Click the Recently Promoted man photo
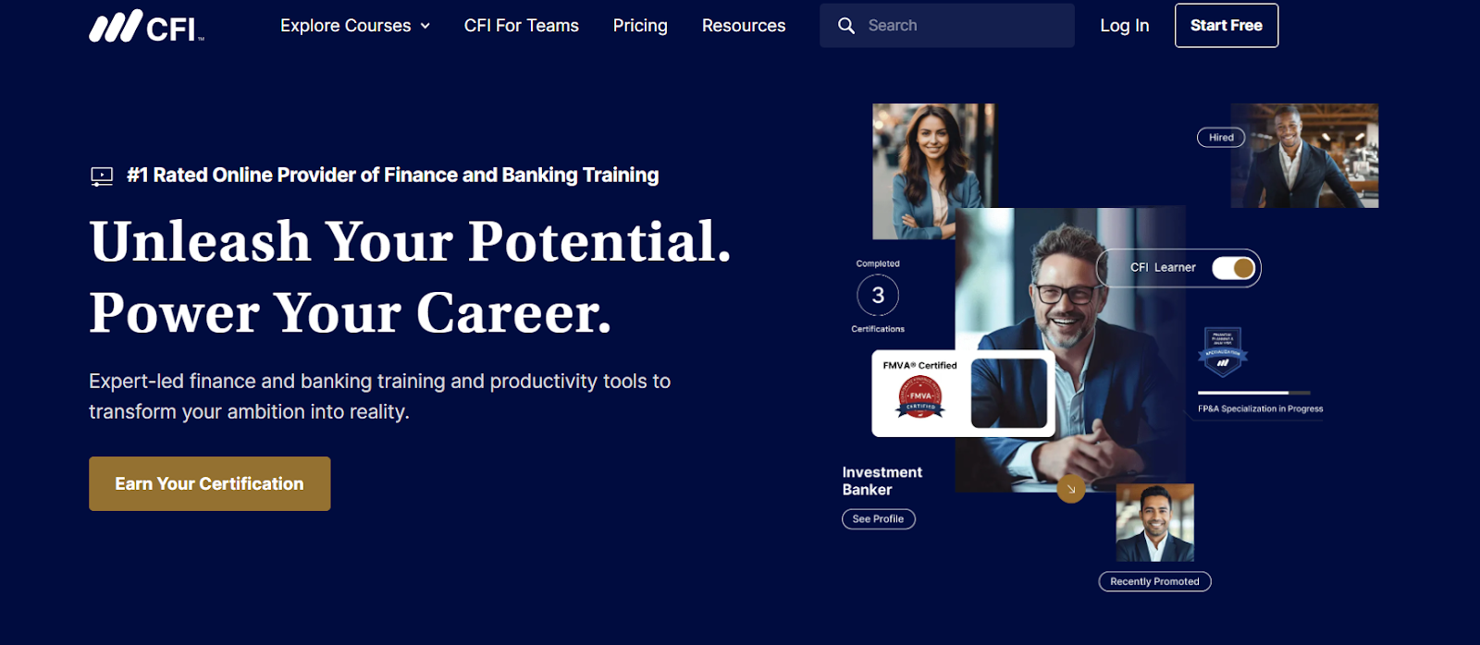 point(1155,522)
